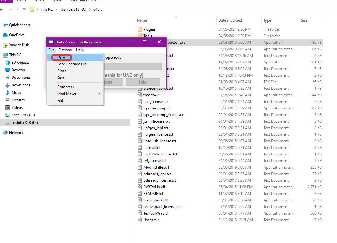Click the Yandex.Disk icon in sidebar
Image resolution: width=337 pixels, height=243 pixels.
click(x=5, y=45)
